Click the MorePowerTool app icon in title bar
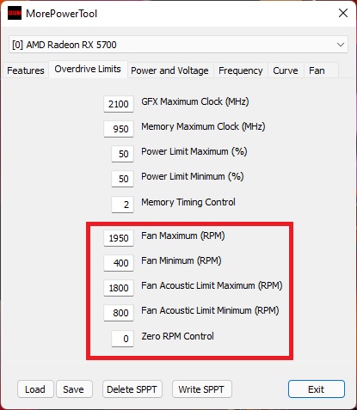The image size is (357, 410). coord(15,13)
